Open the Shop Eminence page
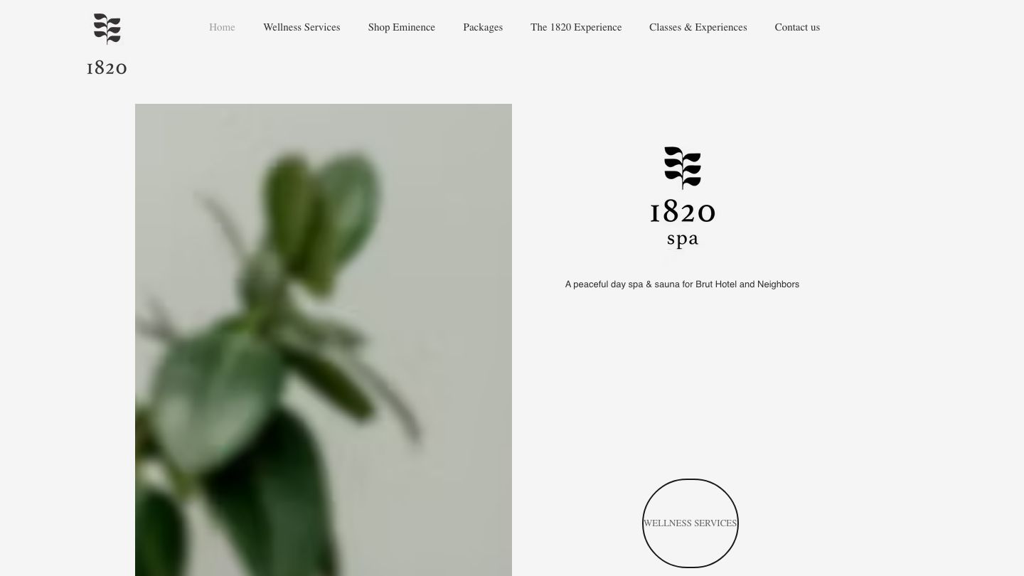1024x576 pixels. tap(402, 27)
